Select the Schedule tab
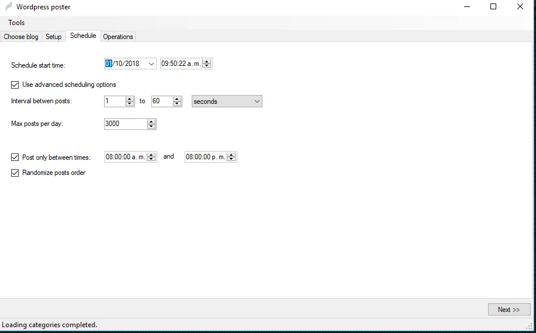The height and width of the screenshot is (333, 536). click(x=83, y=36)
